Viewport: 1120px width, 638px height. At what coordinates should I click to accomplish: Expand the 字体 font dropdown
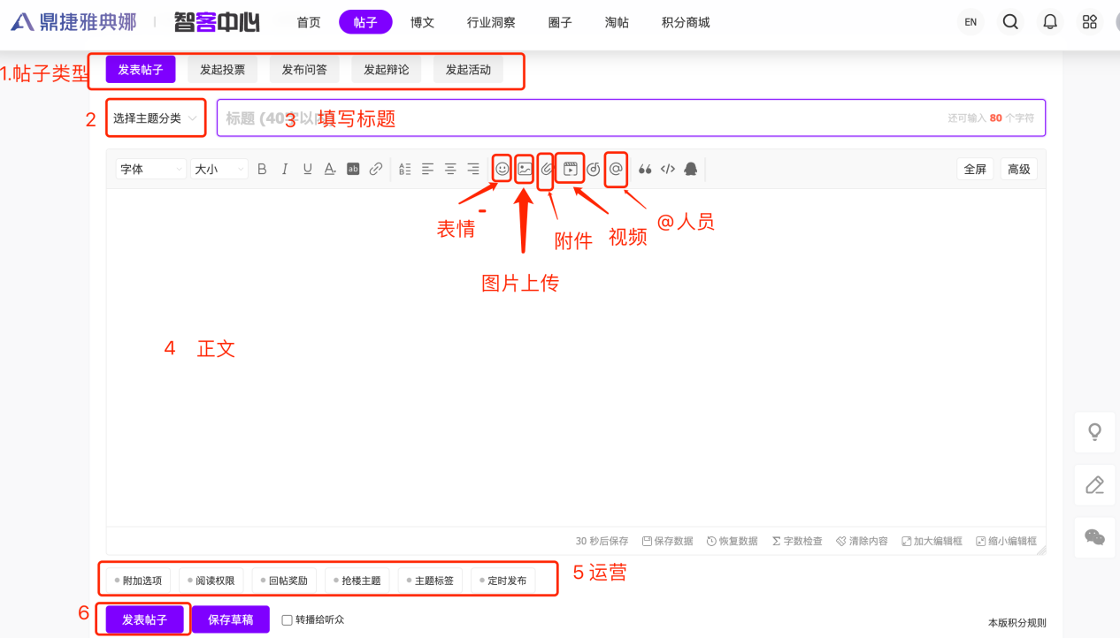tap(151, 169)
